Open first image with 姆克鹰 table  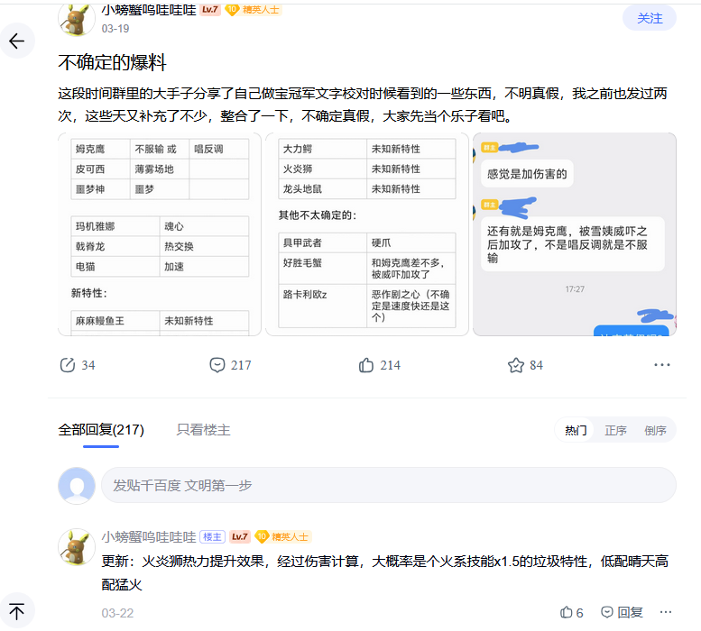pos(160,234)
